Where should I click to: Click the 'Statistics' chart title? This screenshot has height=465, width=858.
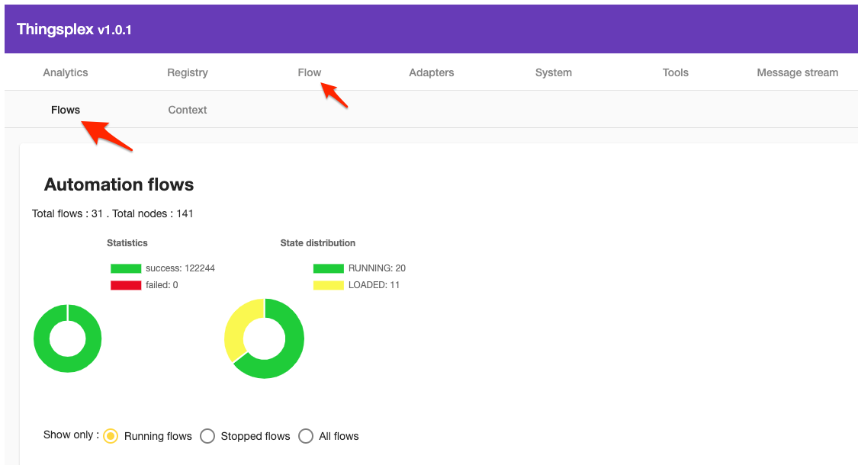click(x=127, y=243)
